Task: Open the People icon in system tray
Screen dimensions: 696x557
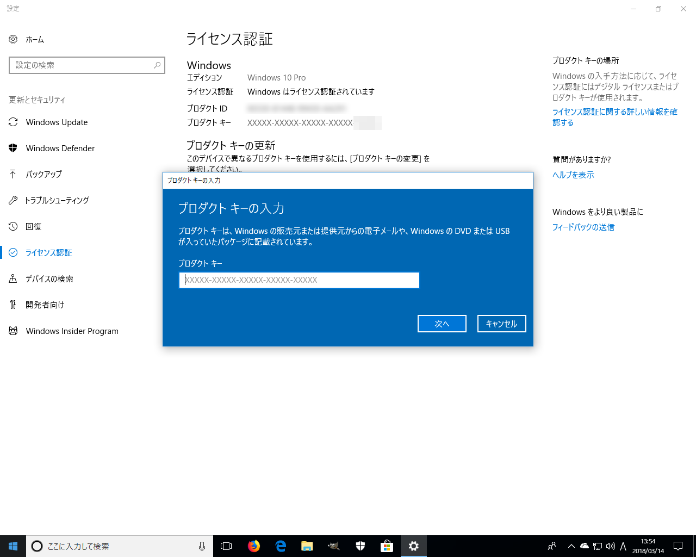Action: click(552, 546)
